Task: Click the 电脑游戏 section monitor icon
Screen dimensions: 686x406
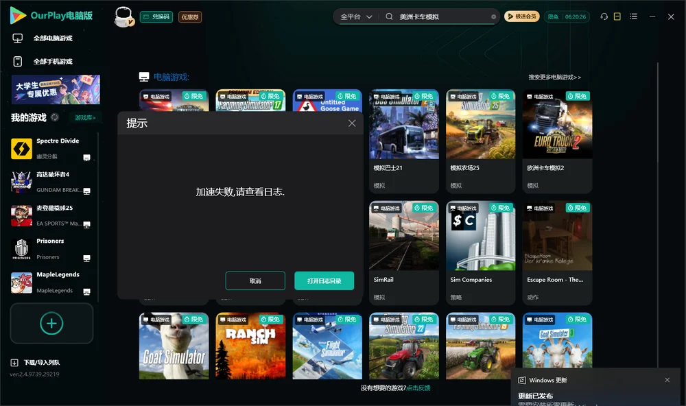Action: pyautogui.click(x=144, y=77)
